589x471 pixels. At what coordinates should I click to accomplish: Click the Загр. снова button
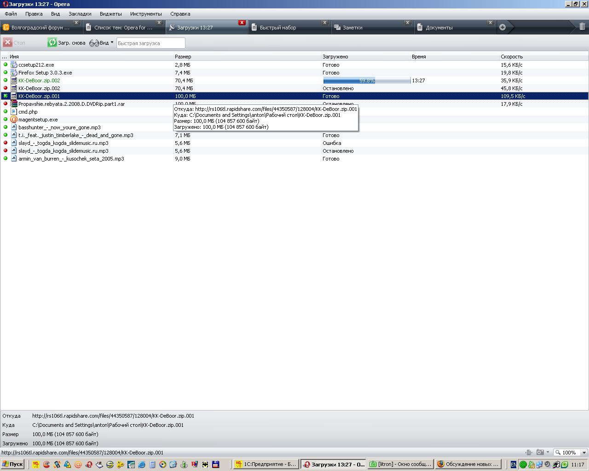pos(67,43)
